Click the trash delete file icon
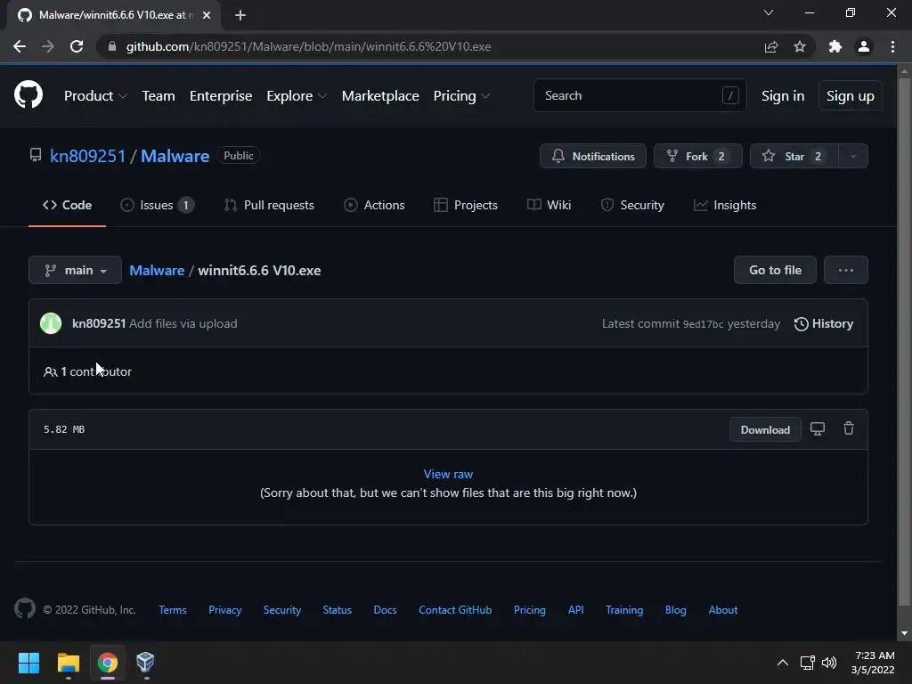912x684 pixels. (849, 428)
